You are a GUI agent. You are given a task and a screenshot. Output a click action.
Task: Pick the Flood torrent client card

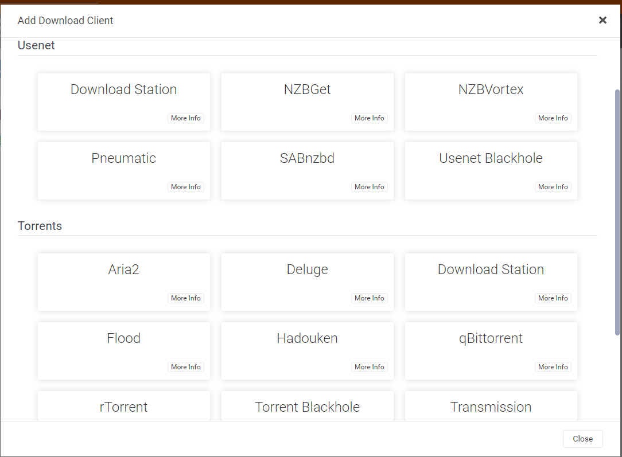point(124,351)
